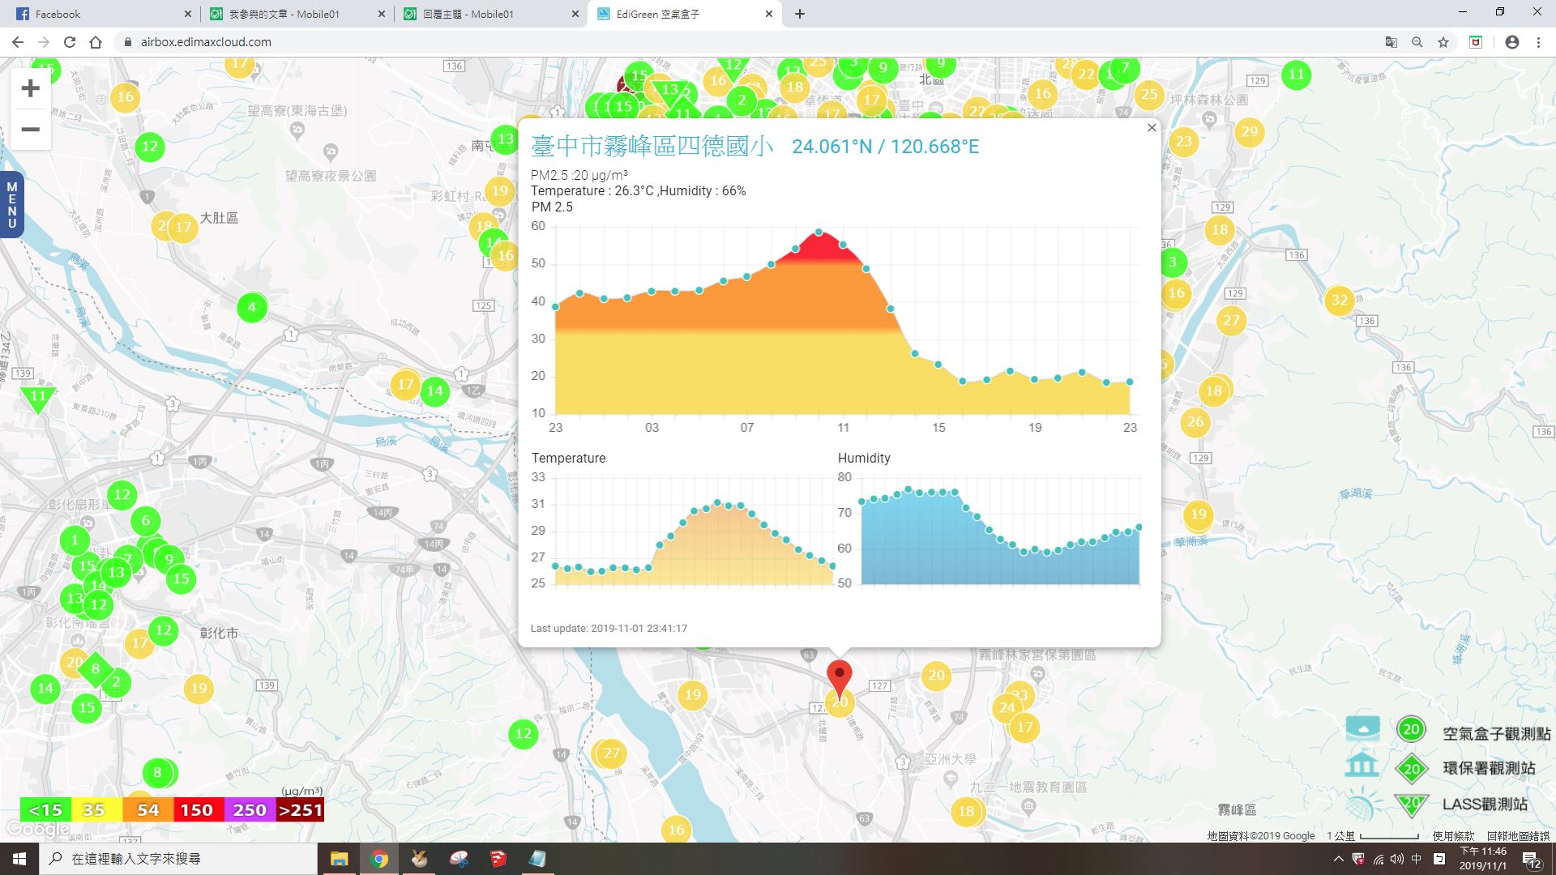Open the Windows Start menu
This screenshot has height=875, width=1556.
[x=19, y=859]
